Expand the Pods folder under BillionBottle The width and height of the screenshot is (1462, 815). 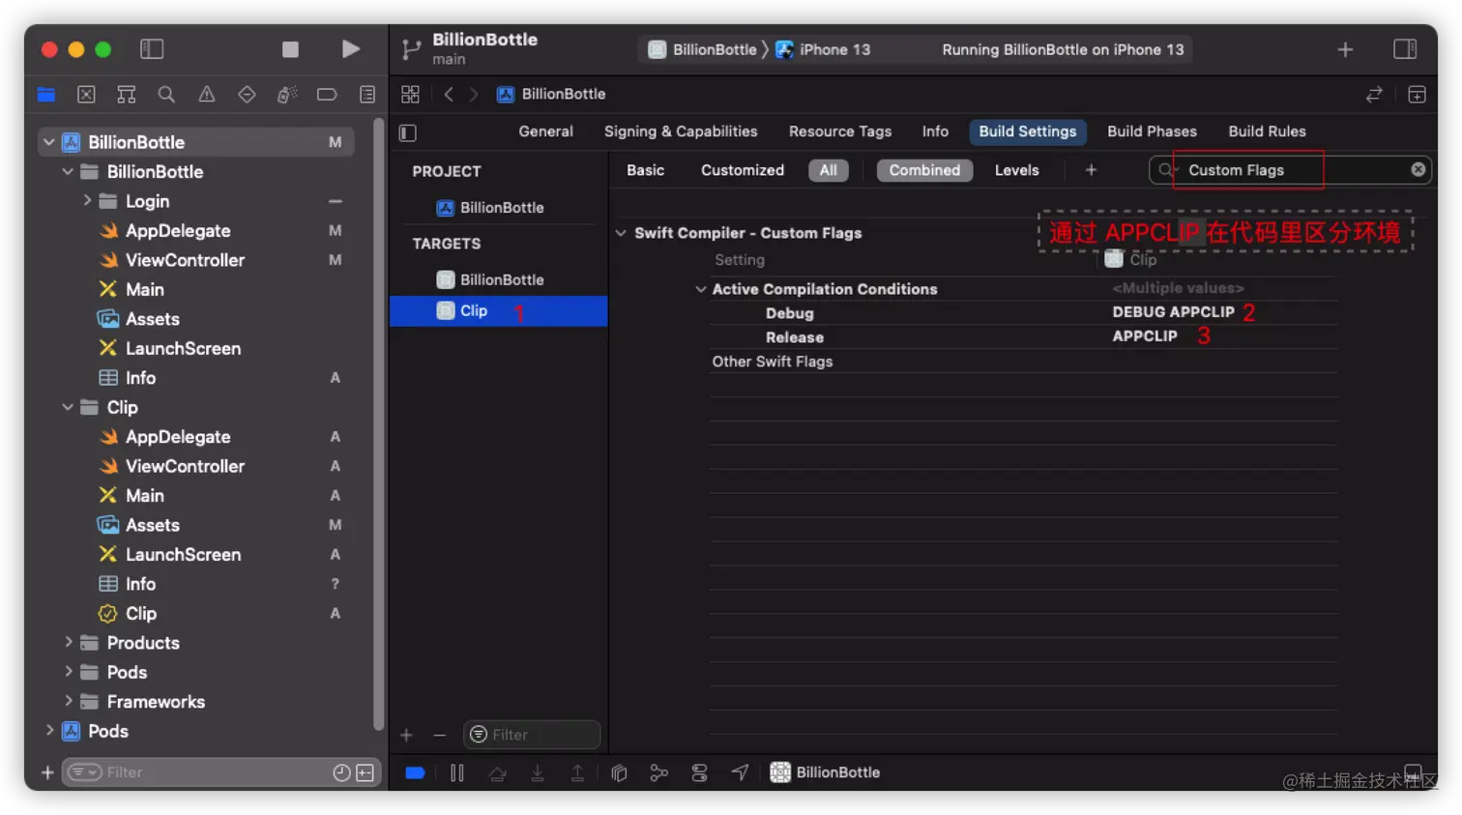(x=68, y=671)
